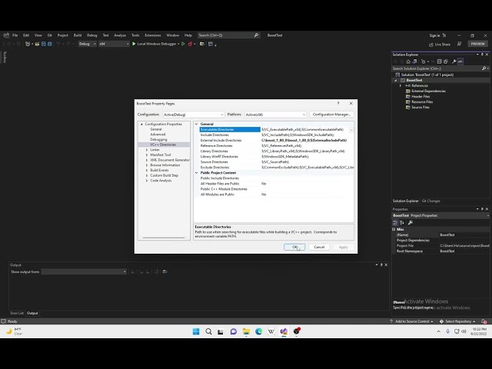The image size is (492, 369).
Task: Open the Project menu
Action: pos(63,35)
